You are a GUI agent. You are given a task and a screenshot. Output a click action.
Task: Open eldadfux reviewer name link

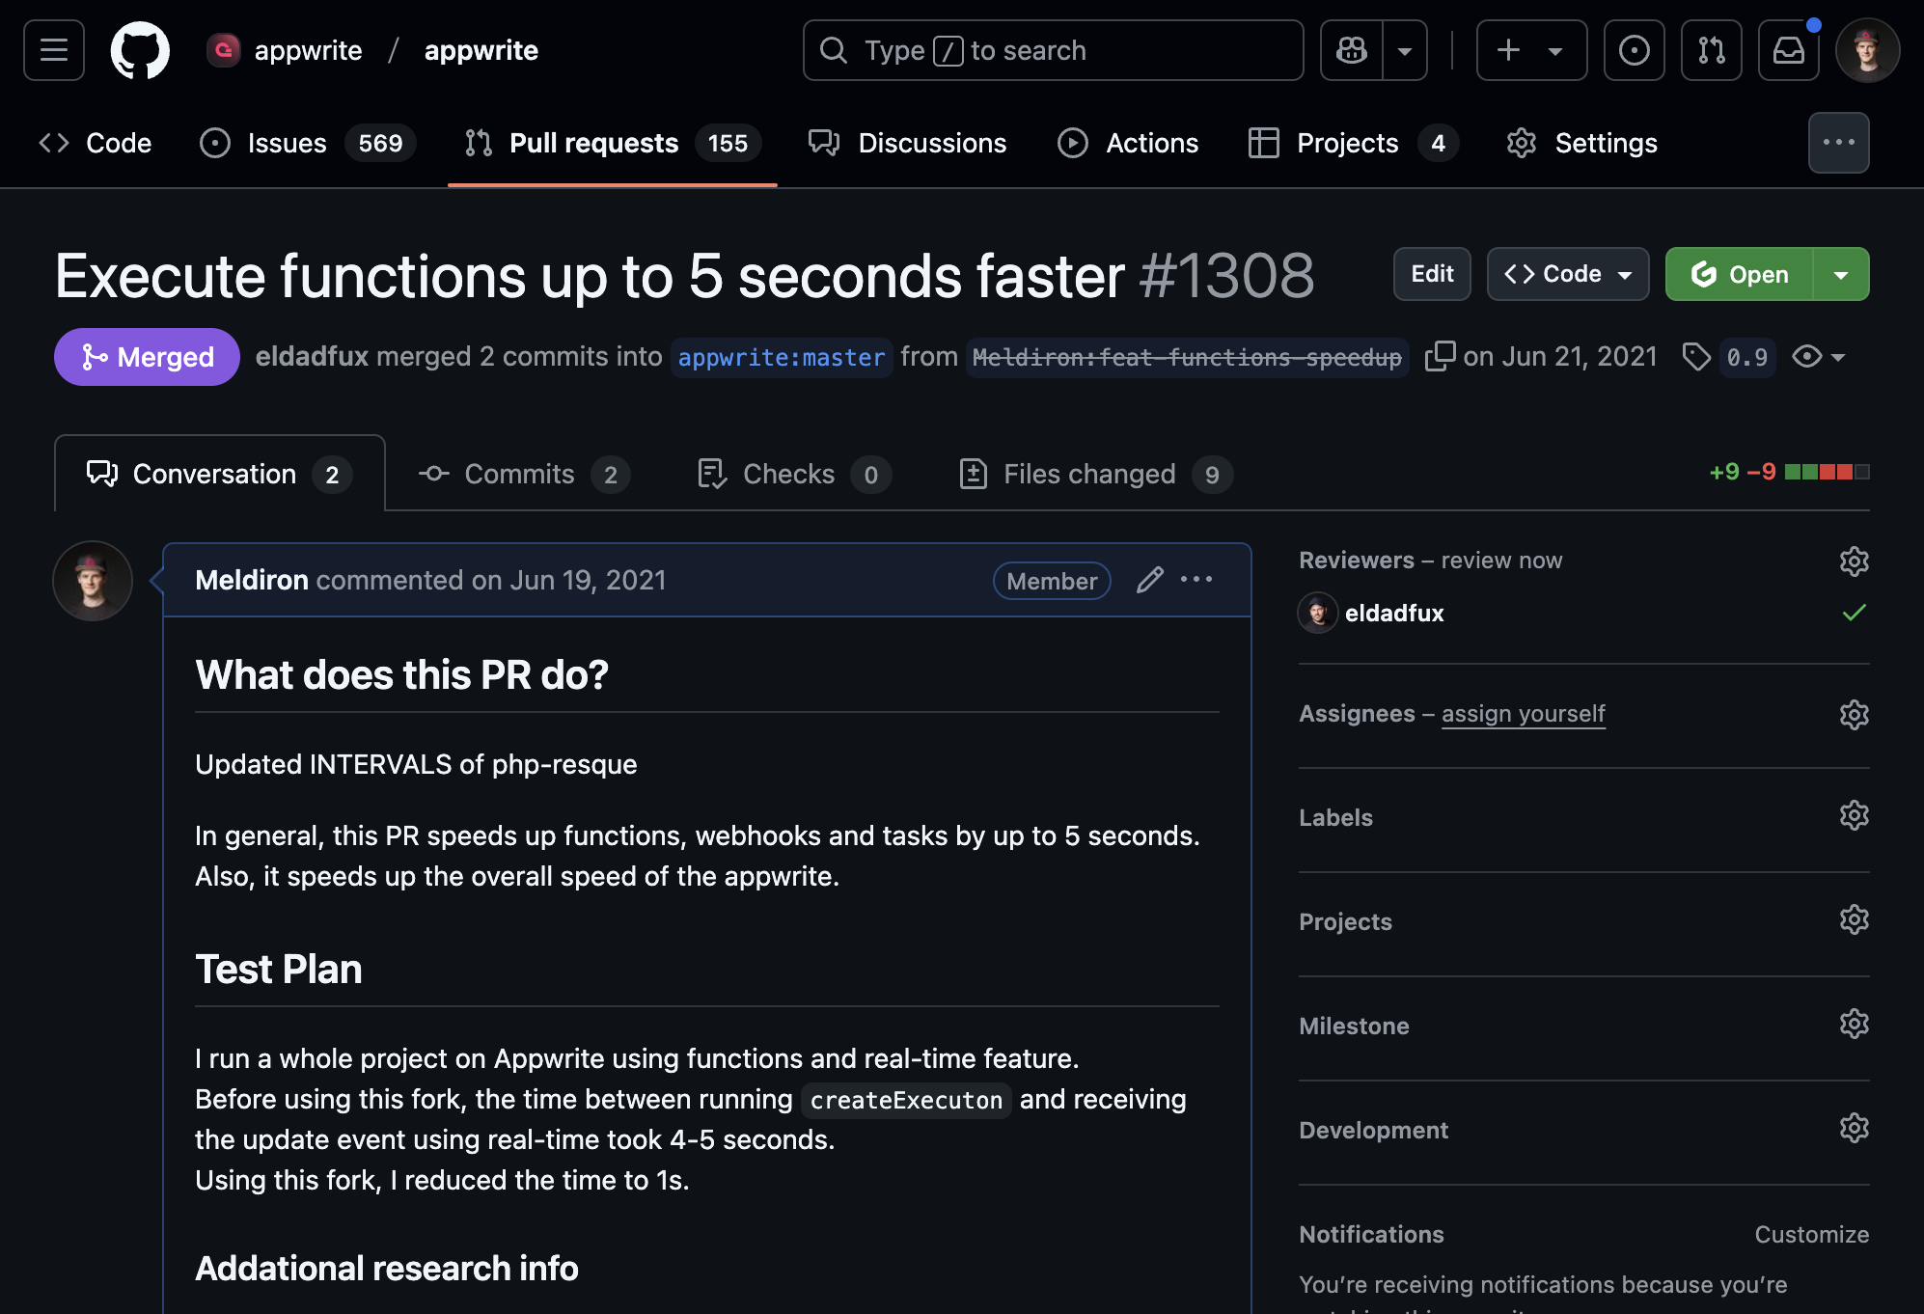pos(1394,613)
